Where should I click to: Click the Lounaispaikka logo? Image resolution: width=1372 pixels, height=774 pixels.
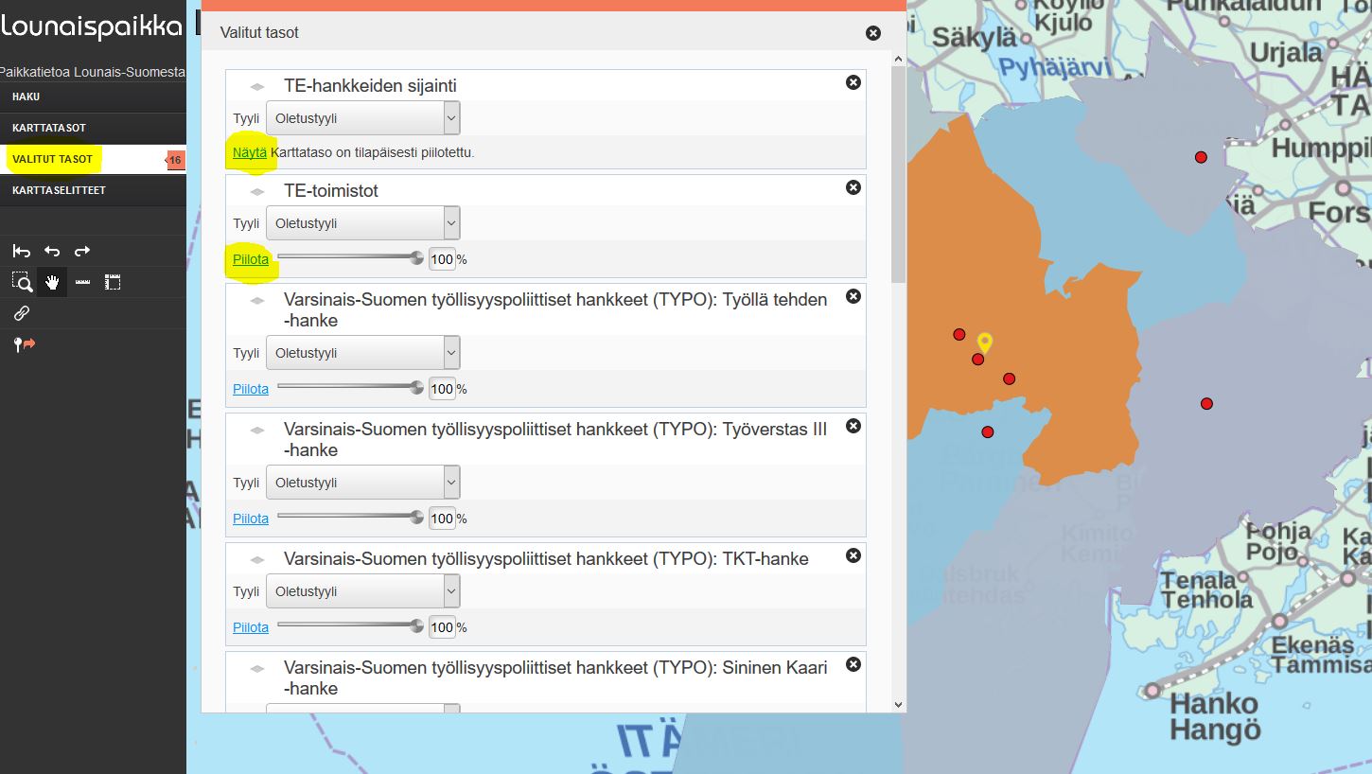pos(91,26)
